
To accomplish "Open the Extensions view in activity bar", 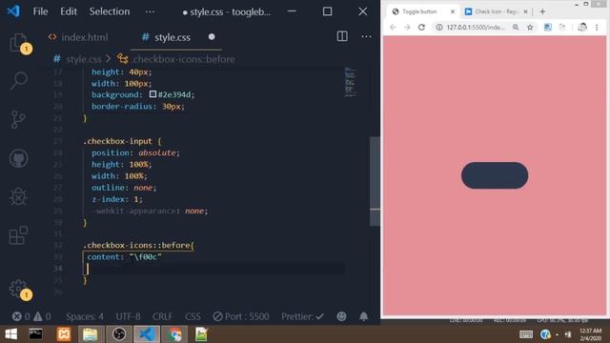I will point(18,235).
